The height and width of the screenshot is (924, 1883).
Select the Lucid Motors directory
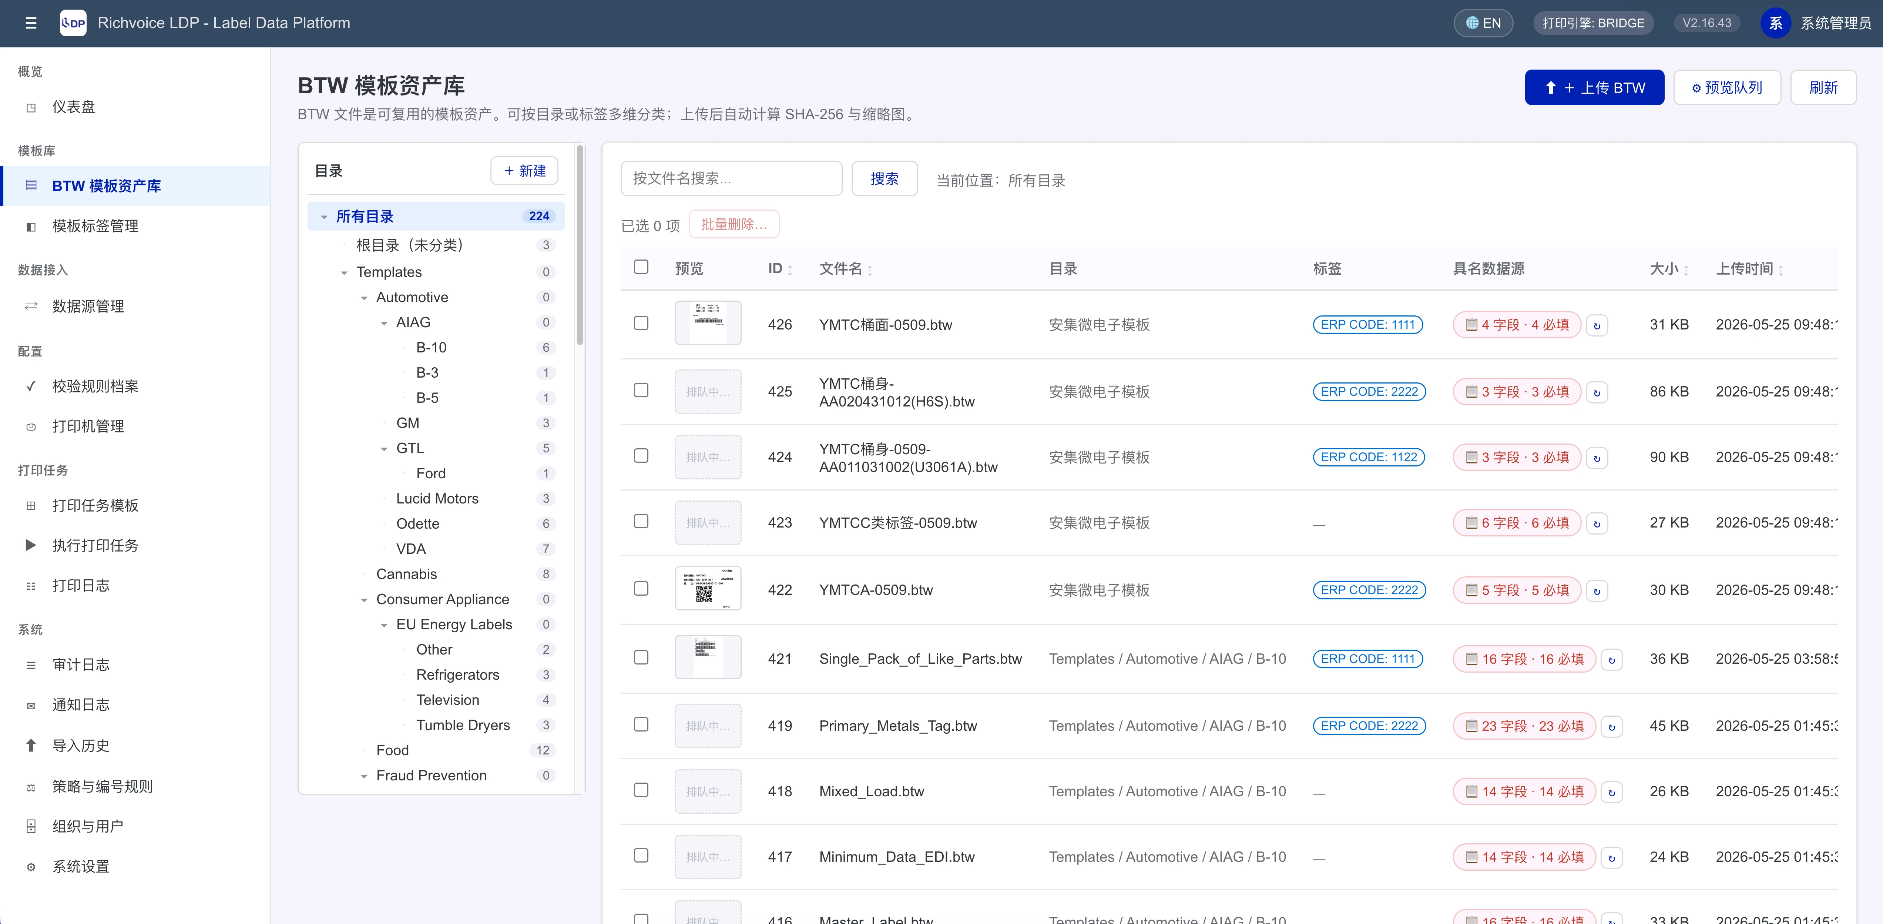437,499
